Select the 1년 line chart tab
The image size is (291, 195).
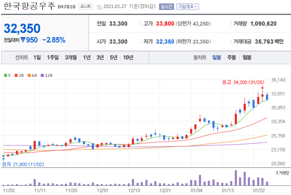pyautogui.click(x=87, y=57)
